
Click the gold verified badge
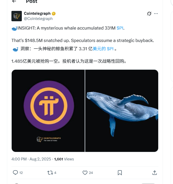54,14
